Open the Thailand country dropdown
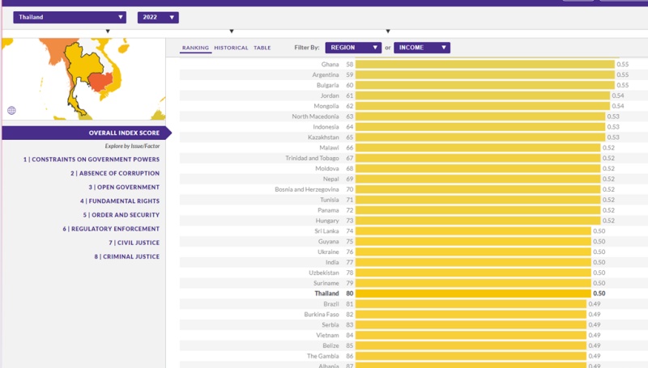Image resolution: width=648 pixels, height=368 pixels. [x=70, y=17]
